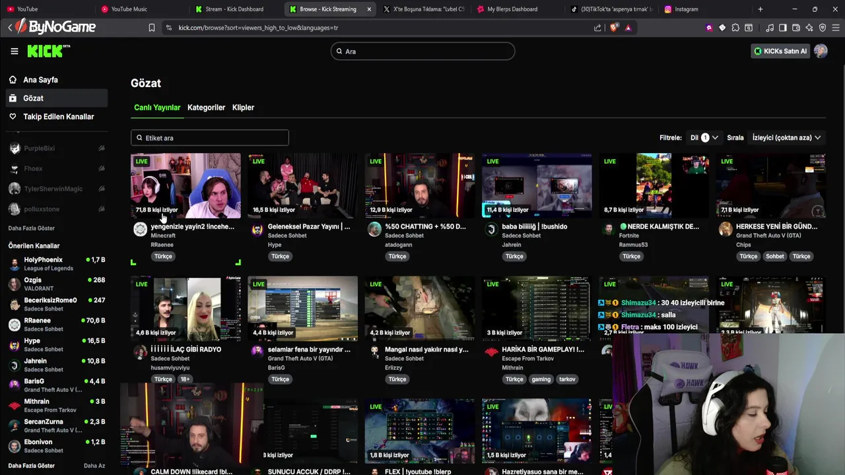Open the Brave Rewards triangle icon
Viewport: 845px width, 475px height.
(x=628, y=28)
